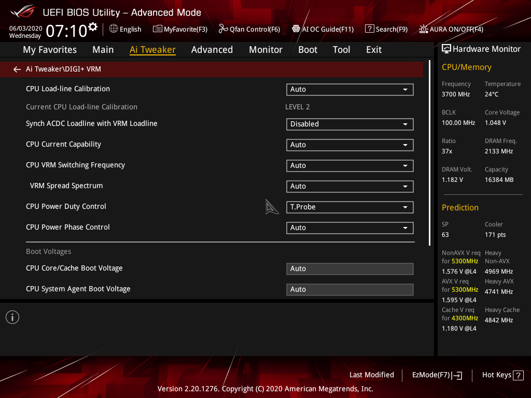531x398 pixels.
Task: Click the back arrow to exit DIGI+ VRM
Action: pyautogui.click(x=17, y=69)
